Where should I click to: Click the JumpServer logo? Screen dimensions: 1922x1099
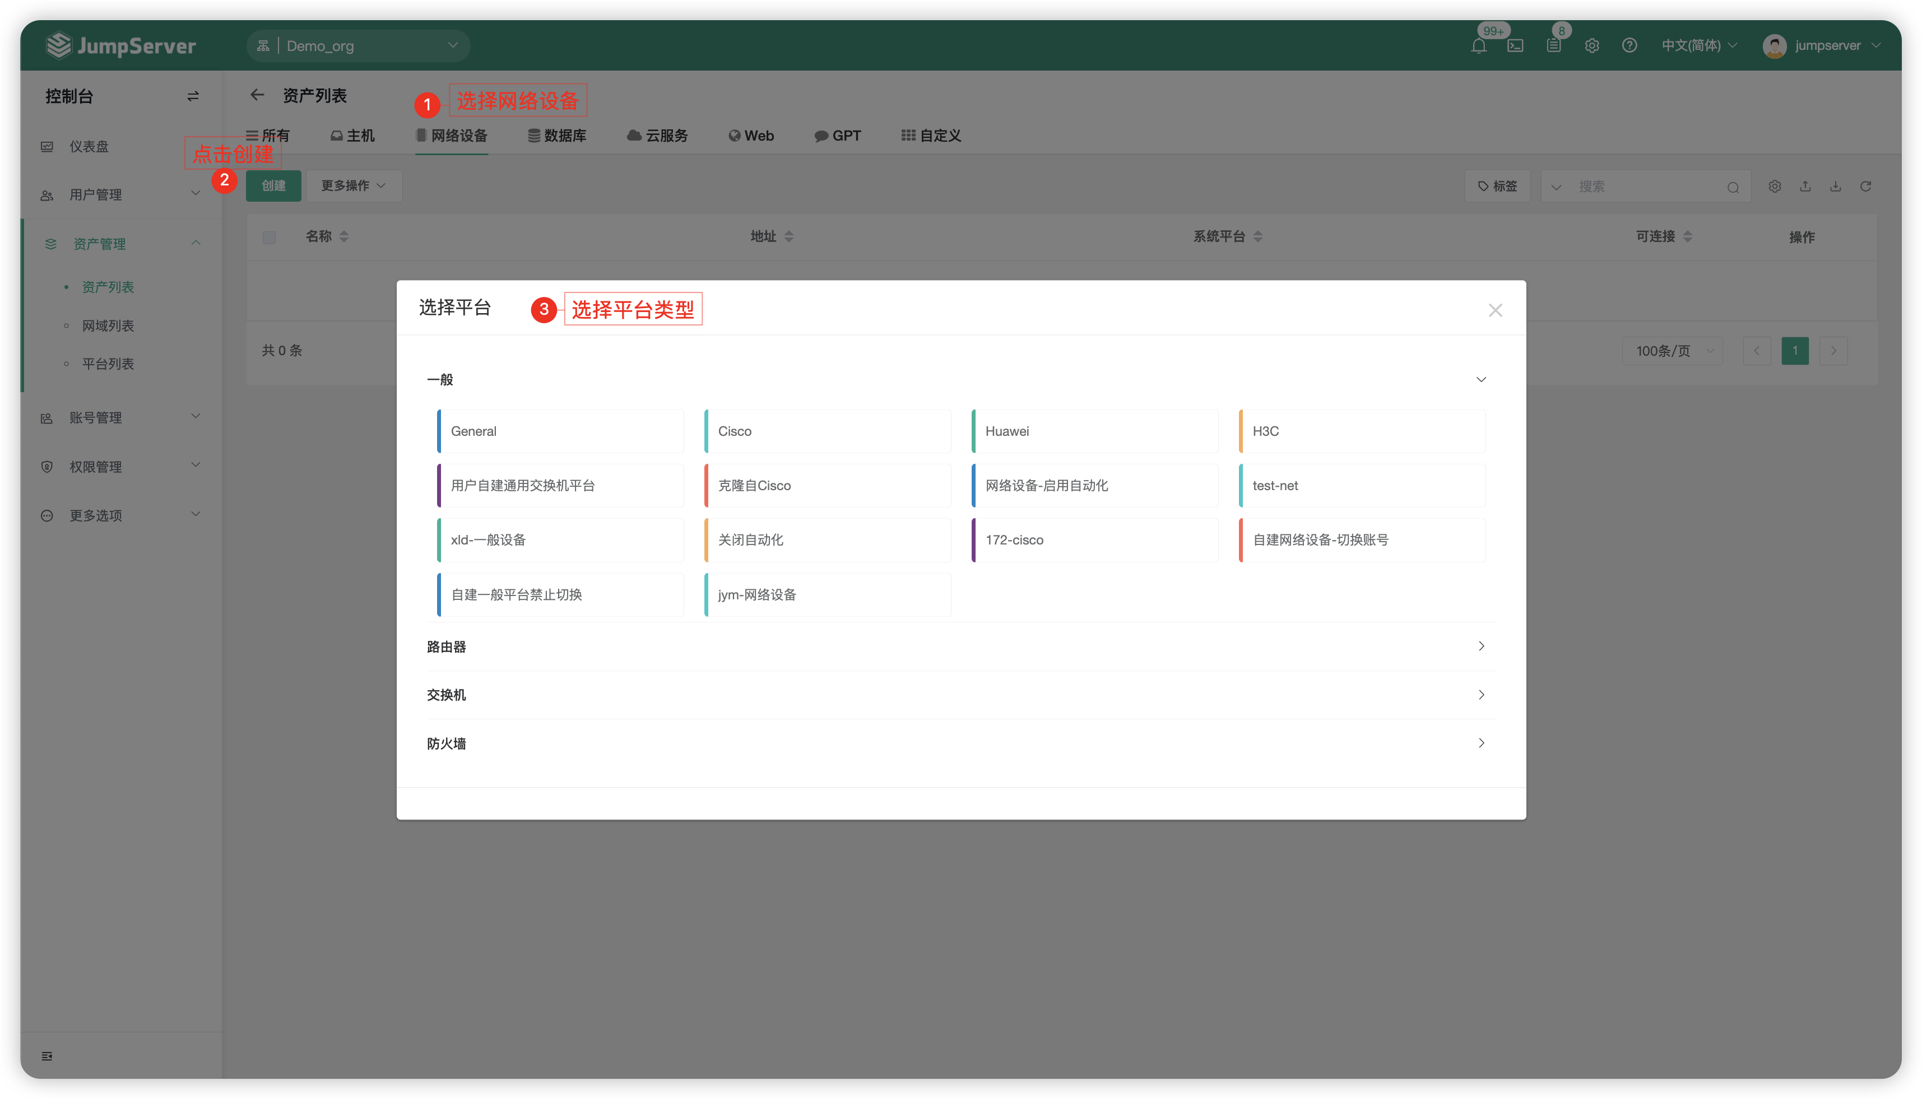[x=121, y=46]
